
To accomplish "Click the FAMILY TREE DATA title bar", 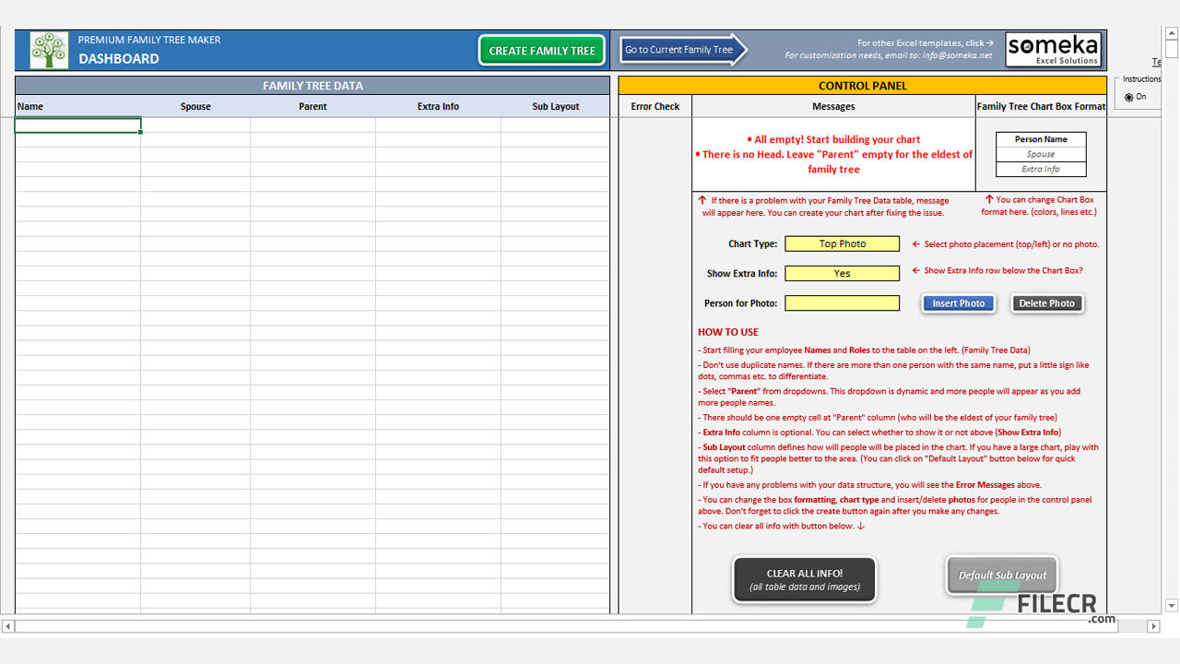I will 313,86.
